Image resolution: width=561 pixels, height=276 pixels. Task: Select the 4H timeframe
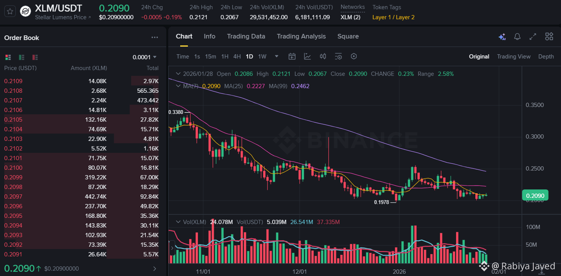237,56
